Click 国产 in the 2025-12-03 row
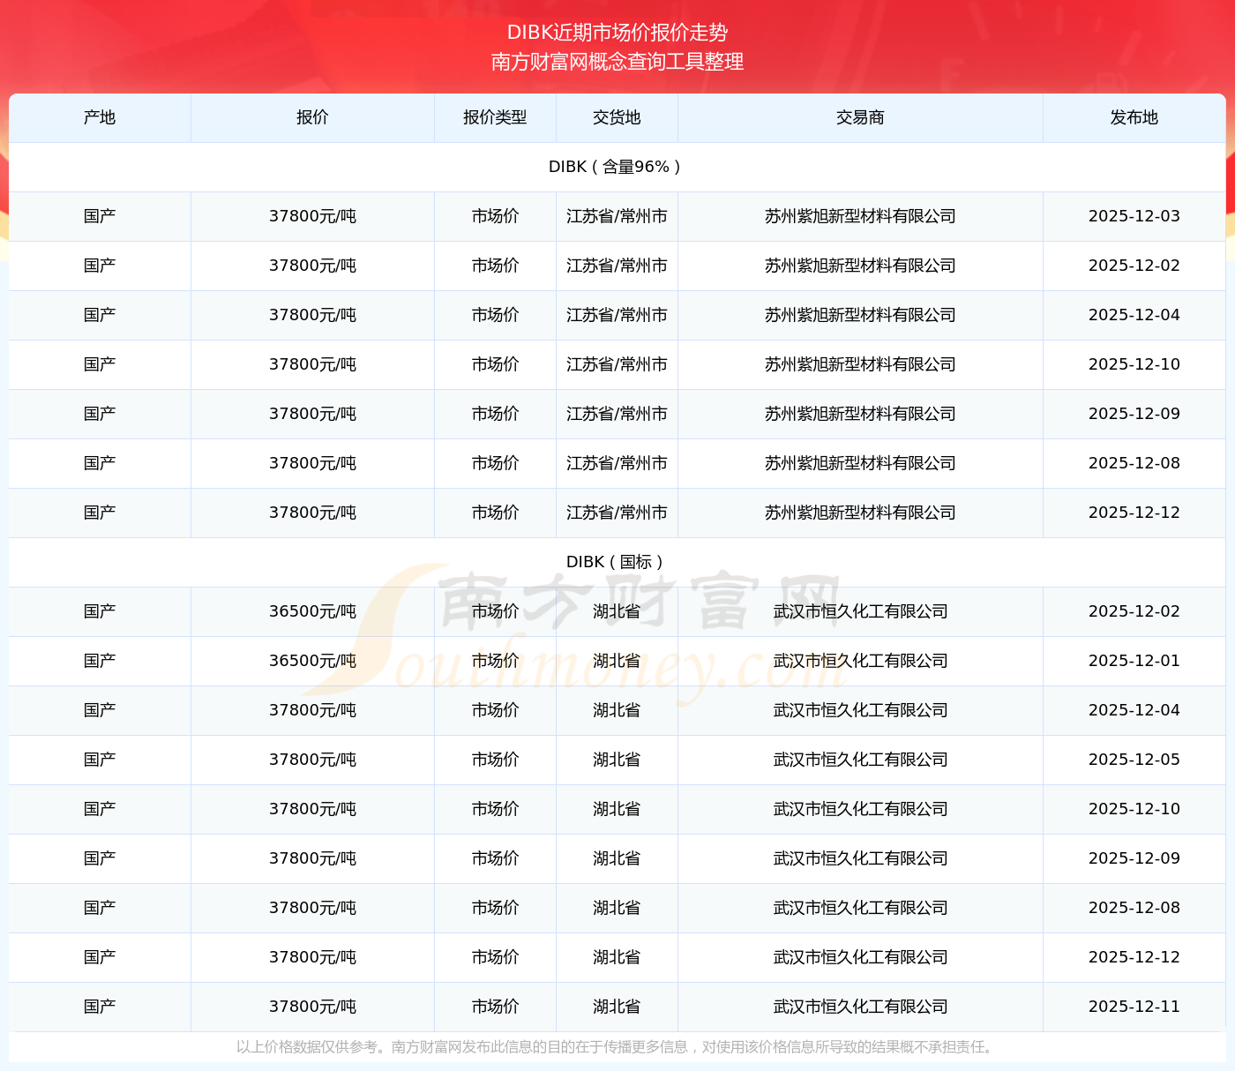 [x=100, y=216]
